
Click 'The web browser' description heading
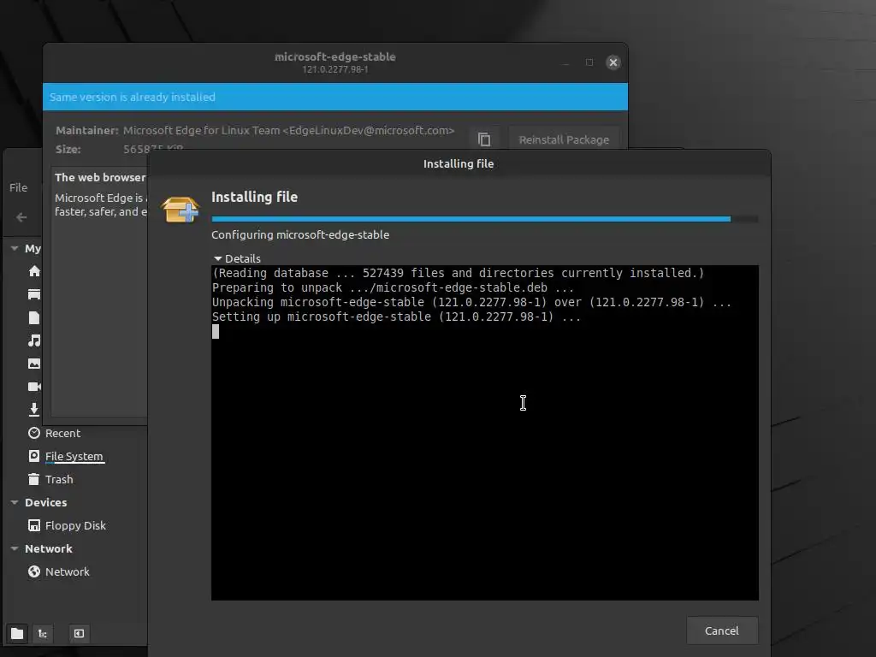click(100, 177)
